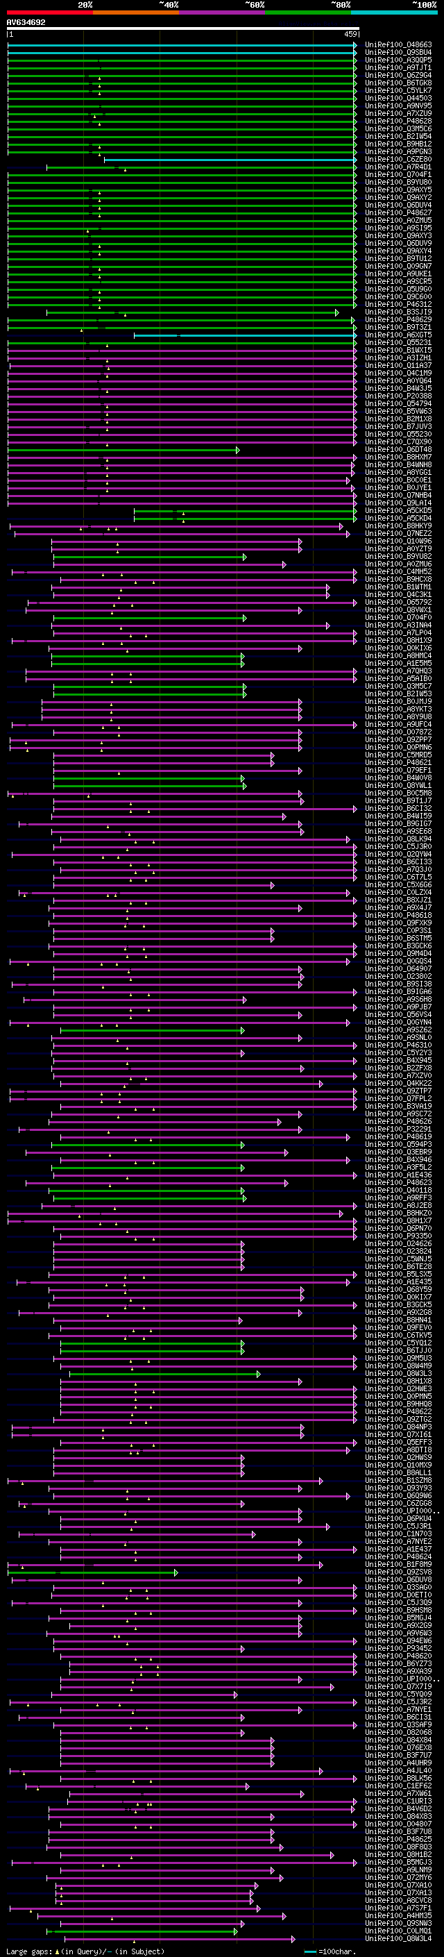
Task: Open hit UniRef100_Q11A37
Action: tap(398, 365)
